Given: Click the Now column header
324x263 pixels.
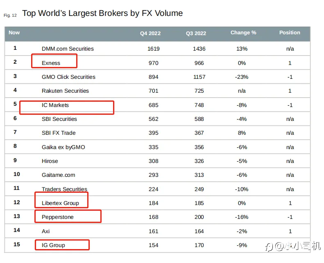Looking at the screenshot, I should pos(14,33).
